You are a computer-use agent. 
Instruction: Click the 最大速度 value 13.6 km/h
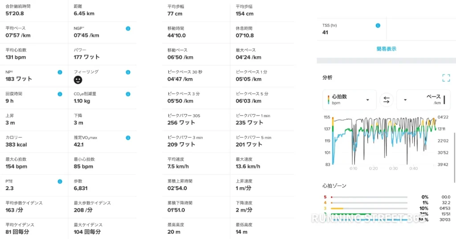click(248, 167)
